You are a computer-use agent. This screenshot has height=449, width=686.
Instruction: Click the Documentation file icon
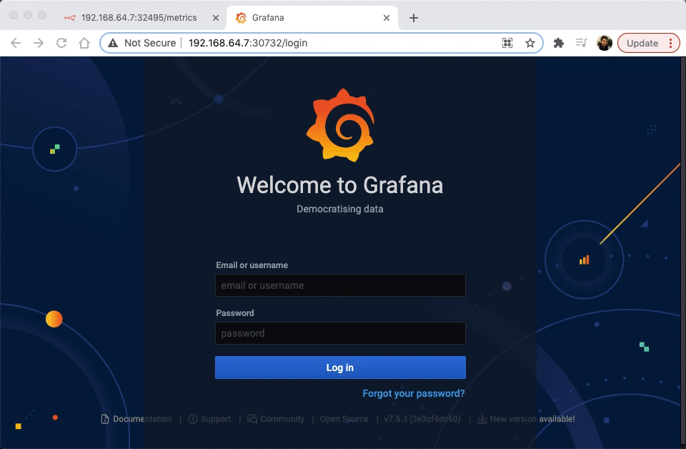[105, 419]
